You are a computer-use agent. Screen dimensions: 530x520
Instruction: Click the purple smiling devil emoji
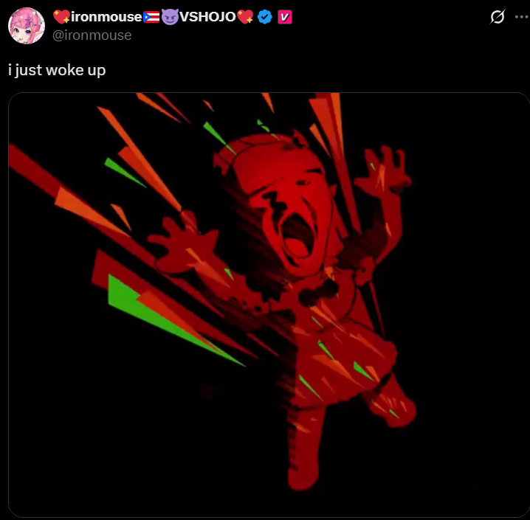pos(170,17)
